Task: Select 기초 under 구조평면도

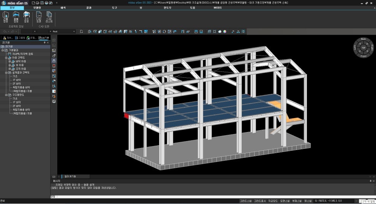Action: click(x=15, y=99)
